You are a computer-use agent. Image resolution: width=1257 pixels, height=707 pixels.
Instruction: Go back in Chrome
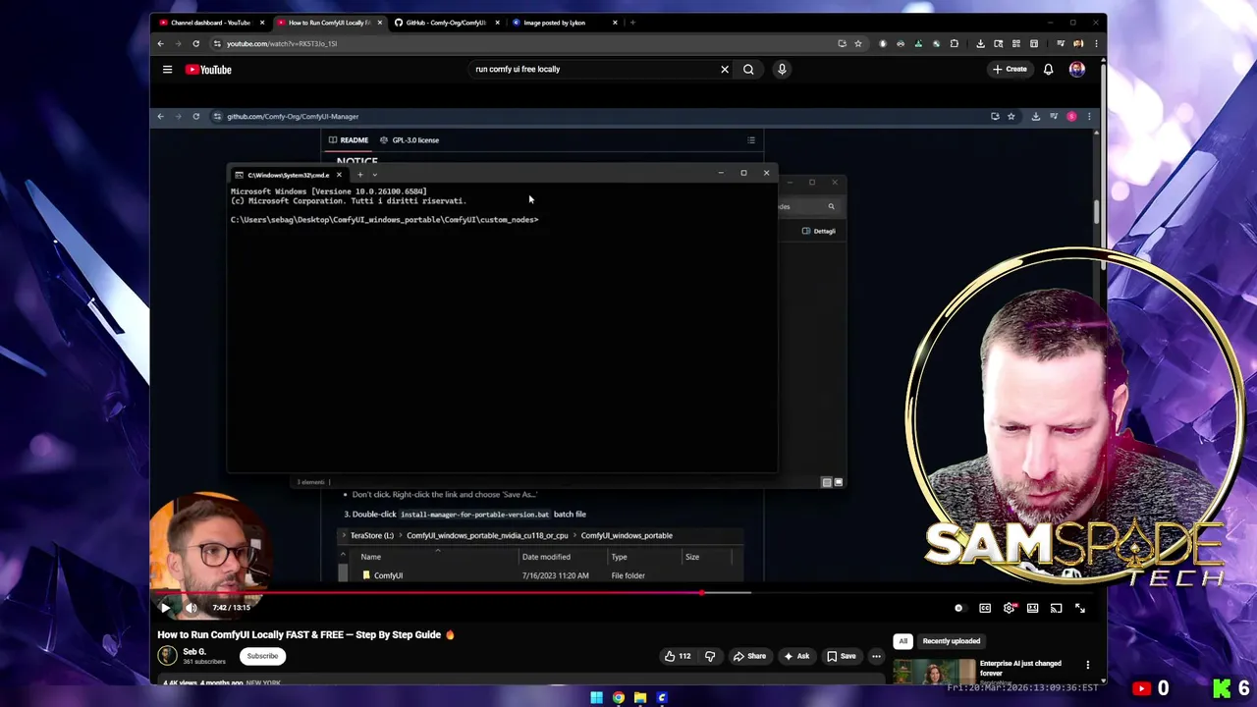coord(161,43)
